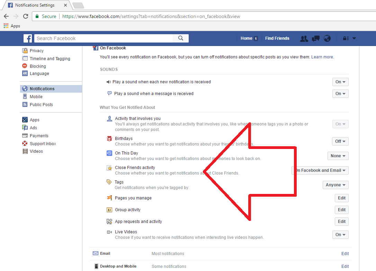Click the Email section row label
The height and width of the screenshot is (271, 376).
[x=105, y=253]
